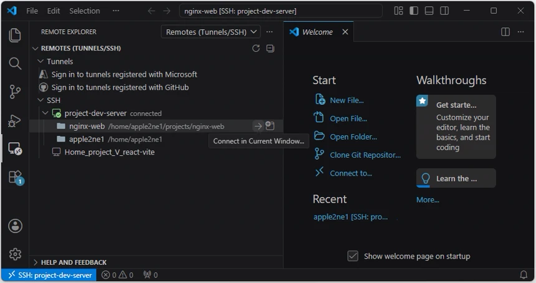
Task: Click Connect to link
Action: (x=351, y=173)
